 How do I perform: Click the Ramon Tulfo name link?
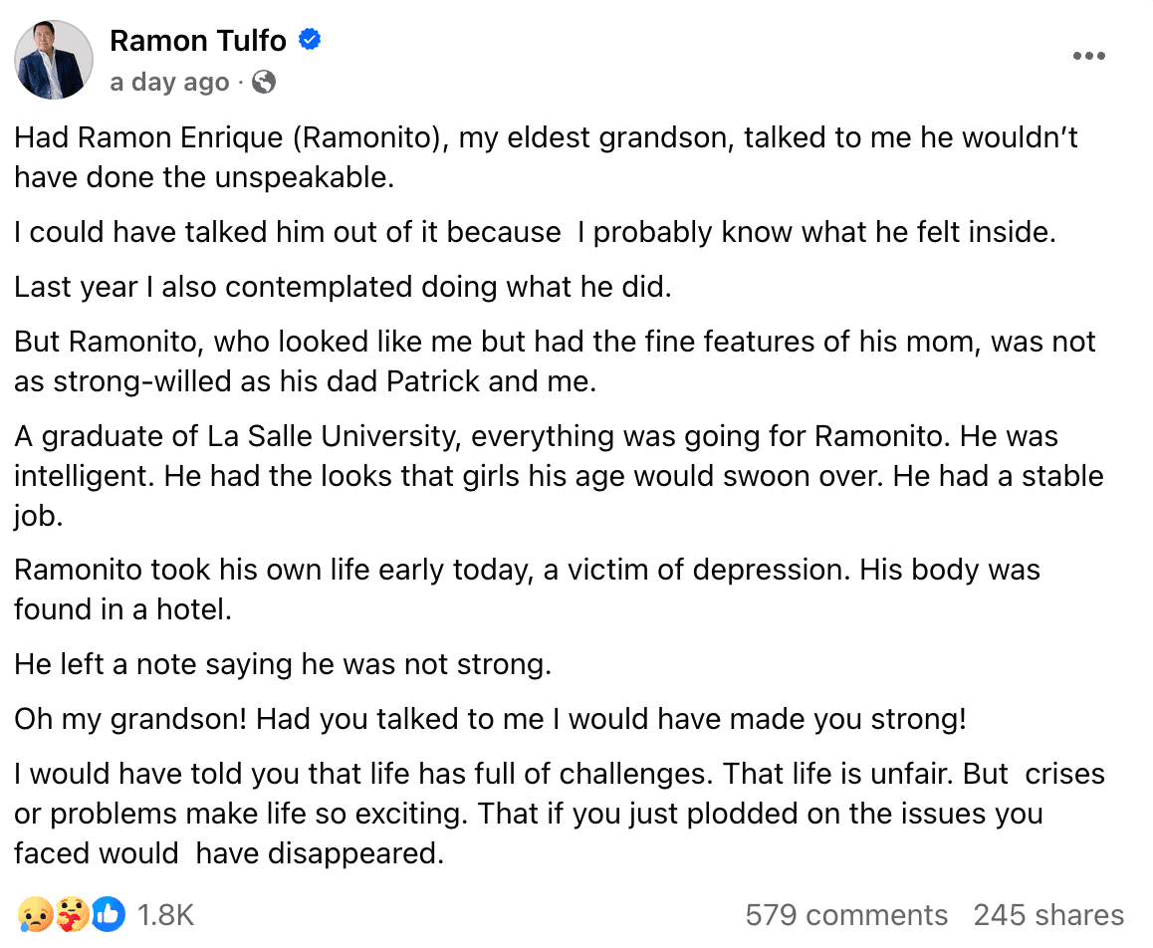(198, 41)
